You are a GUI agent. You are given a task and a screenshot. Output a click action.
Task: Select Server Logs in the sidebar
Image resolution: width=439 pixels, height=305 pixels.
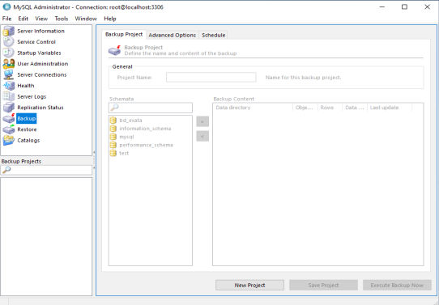click(32, 97)
